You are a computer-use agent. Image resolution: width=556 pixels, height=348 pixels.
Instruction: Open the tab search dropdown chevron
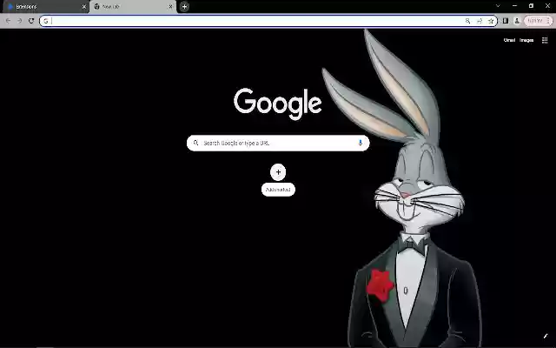(498, 6)
